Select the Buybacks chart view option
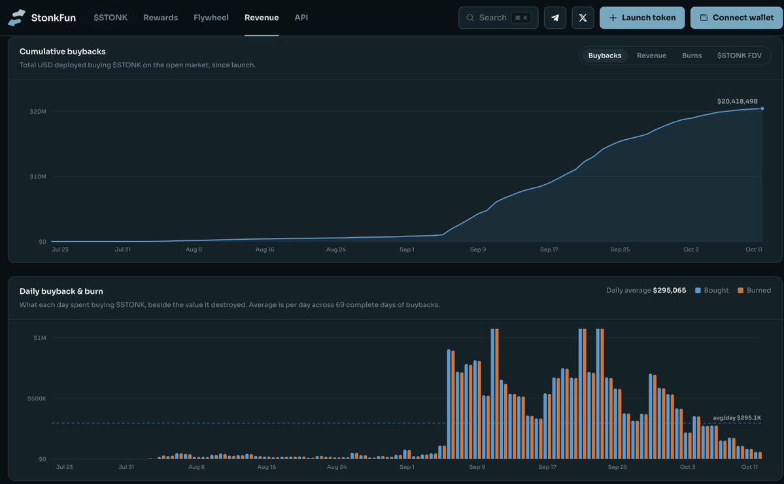 point(604,56)
